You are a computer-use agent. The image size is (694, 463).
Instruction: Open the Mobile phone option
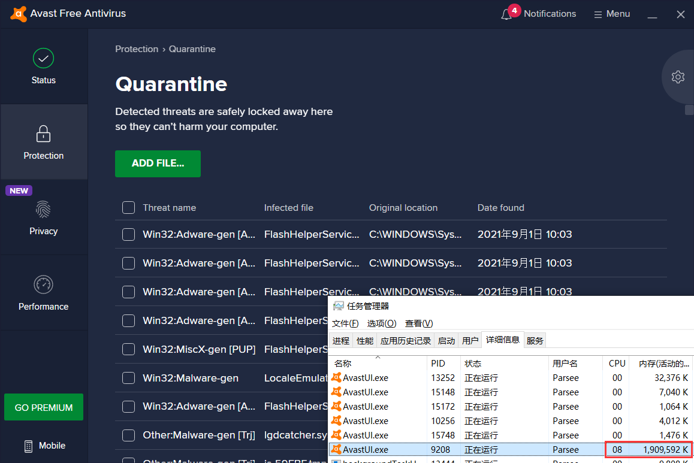click(x=44, y=446)
